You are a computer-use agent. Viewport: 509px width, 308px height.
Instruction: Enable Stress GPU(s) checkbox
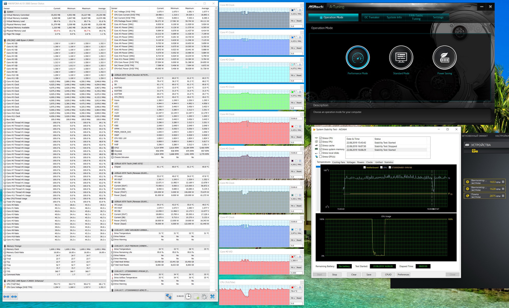pyautogui.click(x=320, y=157)
